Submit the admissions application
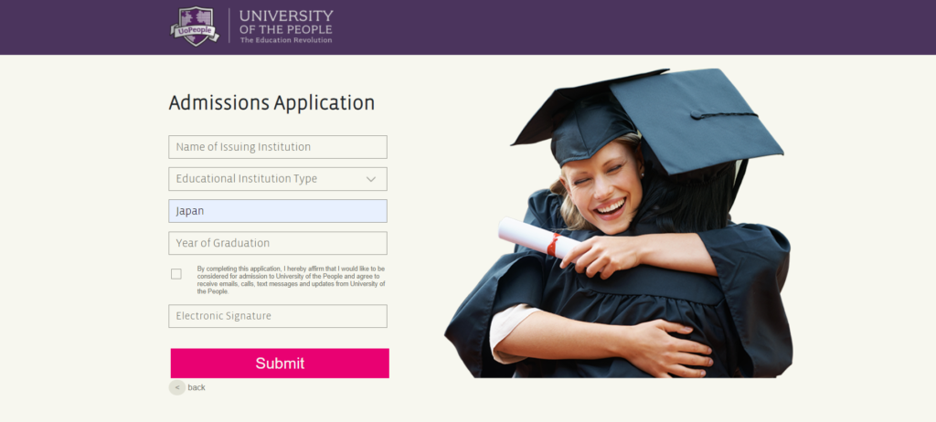 point(280,363)
